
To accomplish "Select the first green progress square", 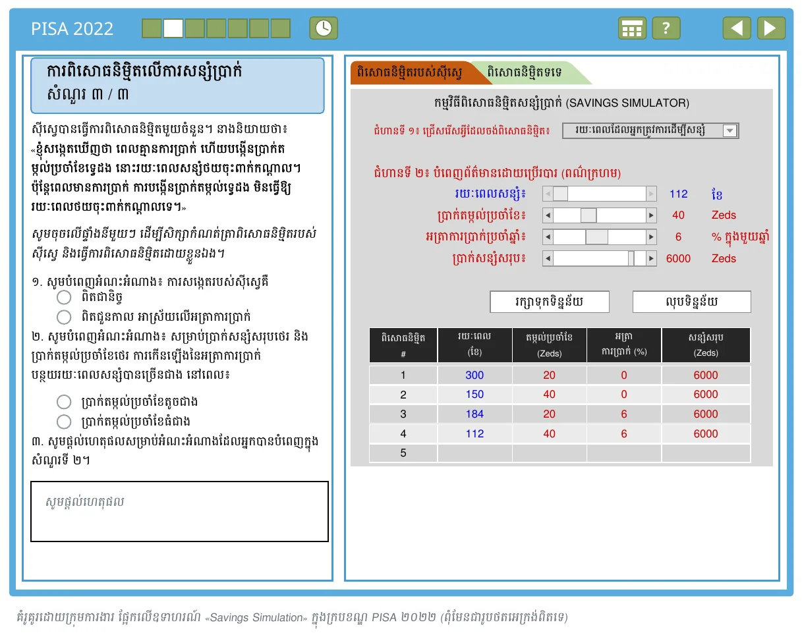I will 152,28.
